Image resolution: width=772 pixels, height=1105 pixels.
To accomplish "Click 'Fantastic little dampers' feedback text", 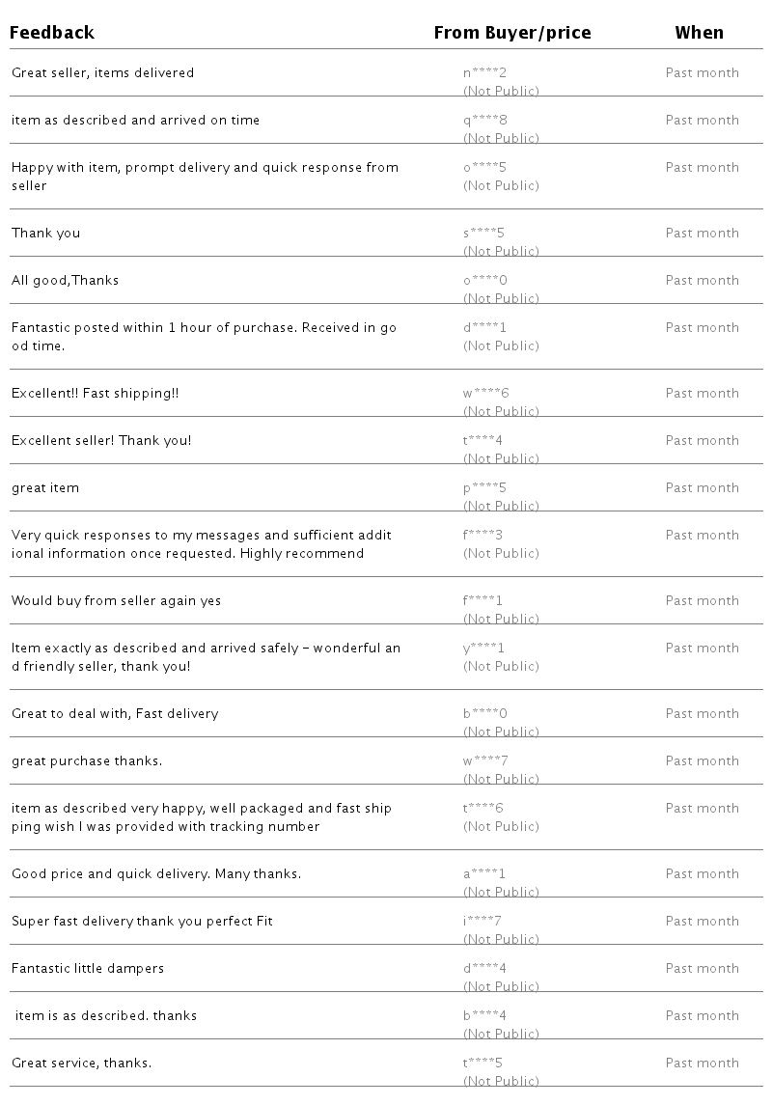I will coord(88,969).
